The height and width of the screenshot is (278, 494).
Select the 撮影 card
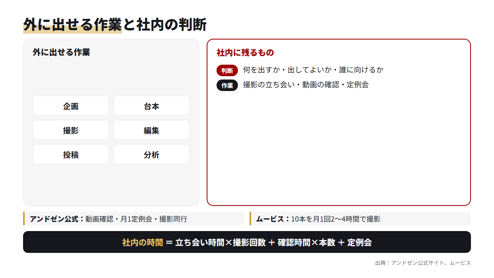coord(71,130)
